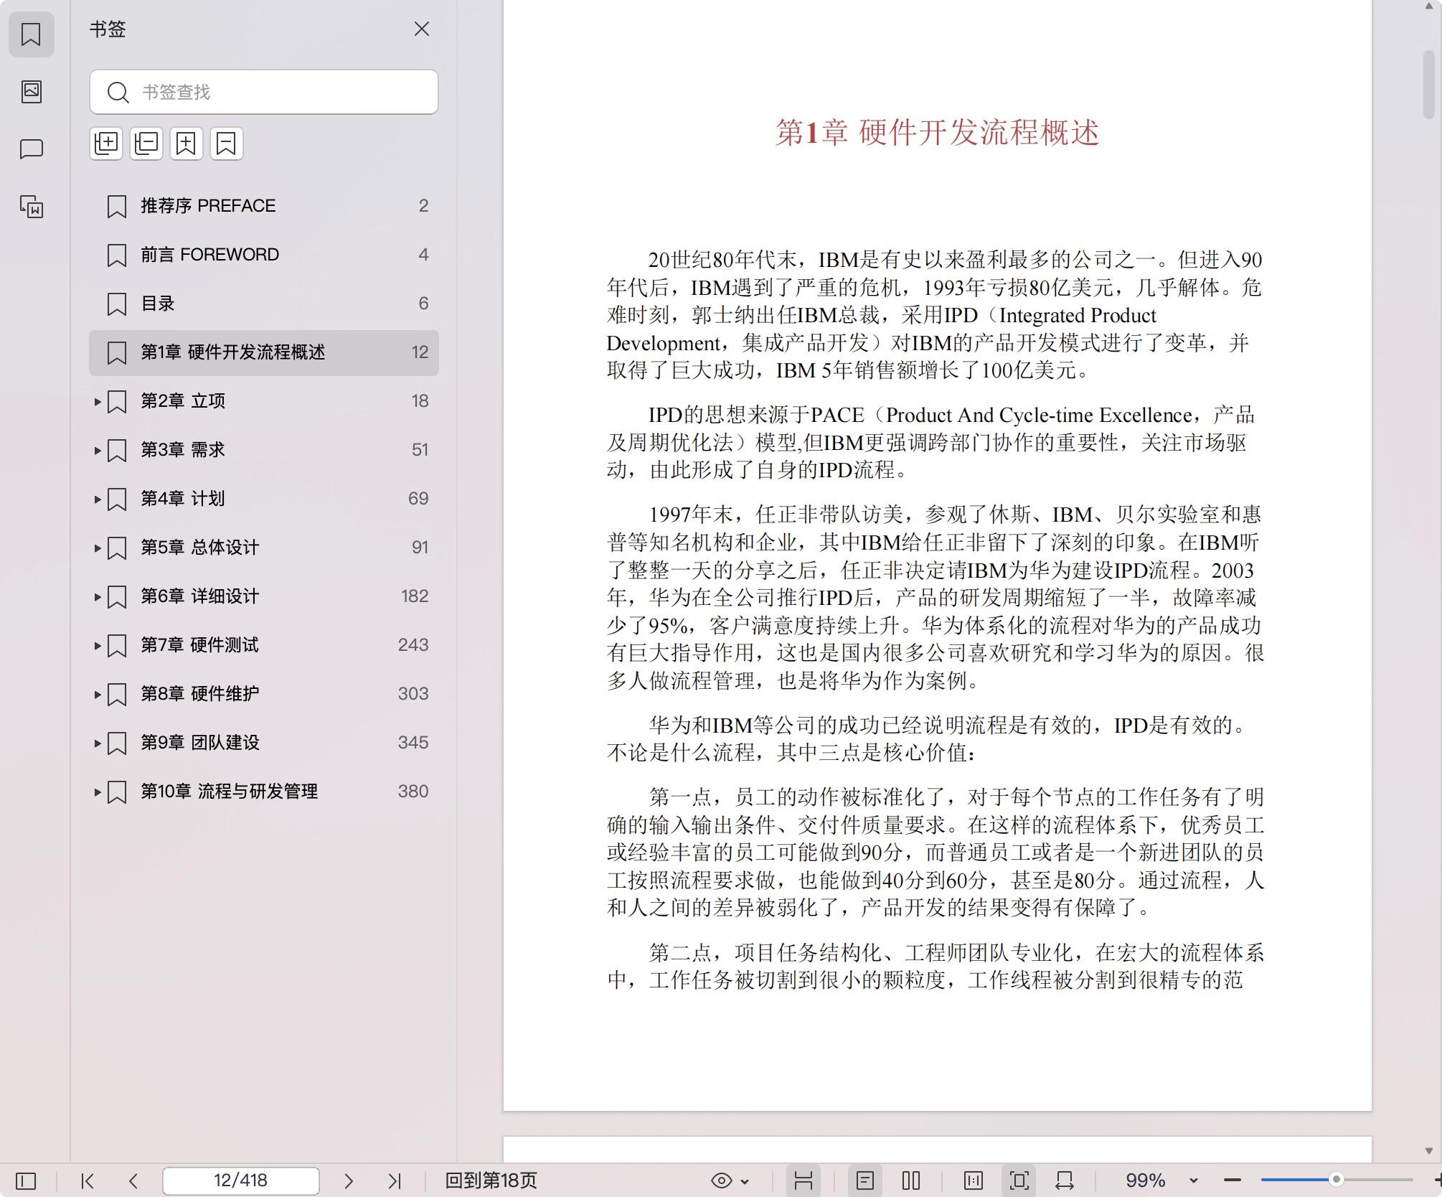Expand the 第7章 硬件测试 bookmark
This screenshot has width=1442, height=1197.
[97, 646]
